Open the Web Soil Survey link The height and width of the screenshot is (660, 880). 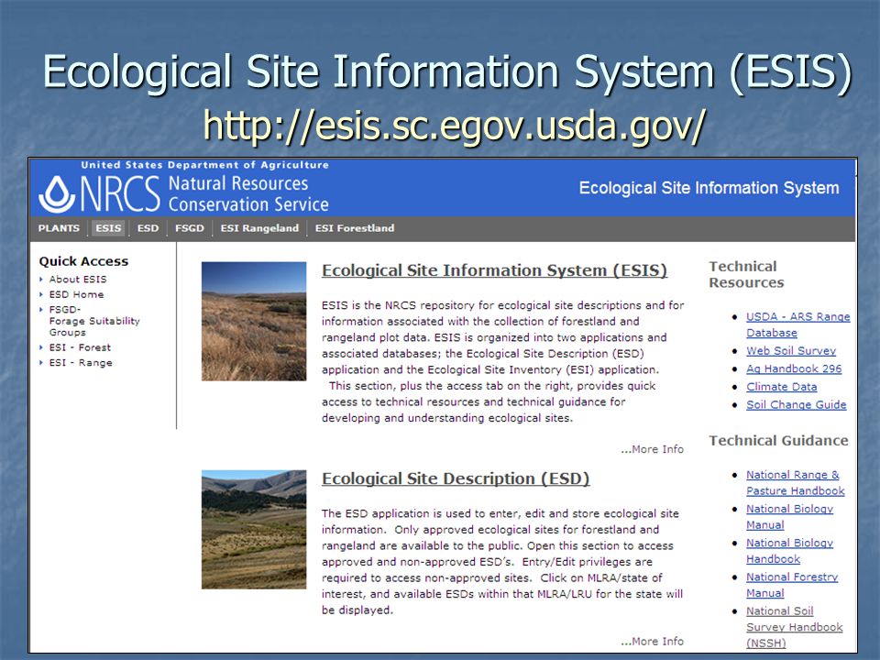[791, 351]
